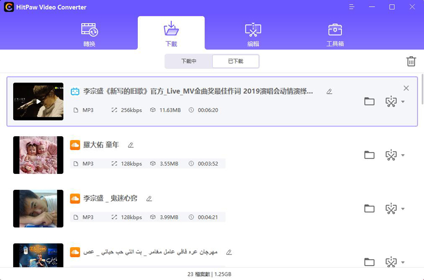Expand edit dropdown arrow for 新写的旧歌

(x=403, y=102)
